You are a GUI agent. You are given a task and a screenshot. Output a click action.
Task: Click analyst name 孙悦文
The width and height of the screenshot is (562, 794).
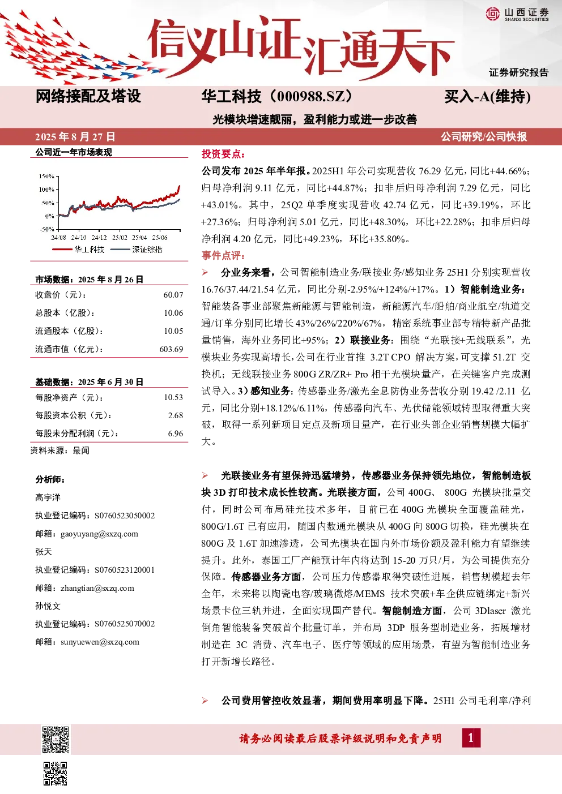coord(48,606)
